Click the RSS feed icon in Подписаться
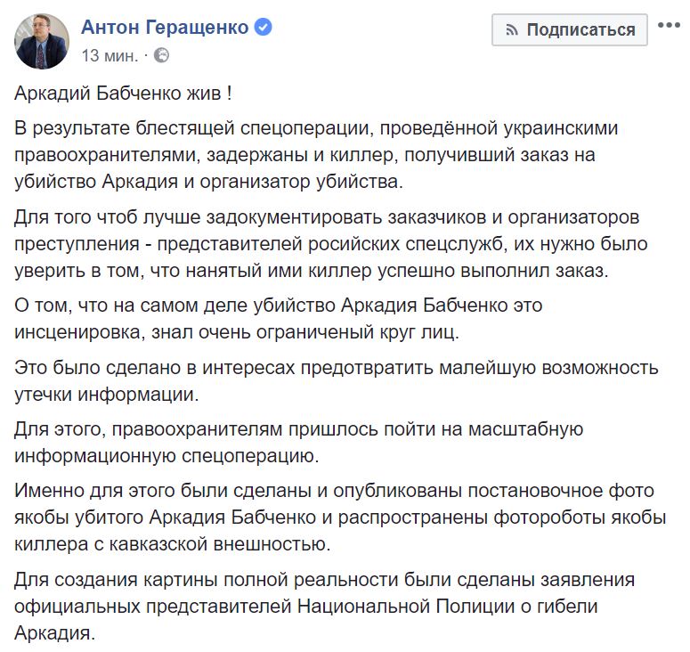 coord(512,29)
